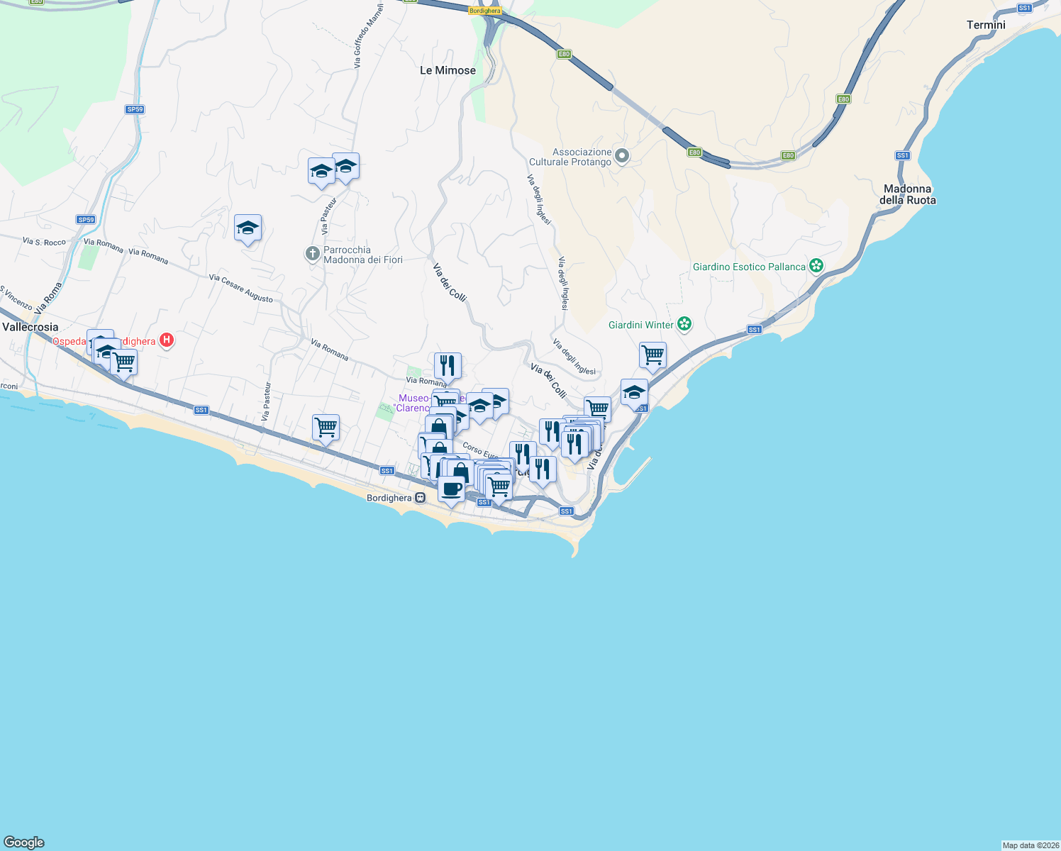Select the flower icon for Giardino Esotico Pallanca
The image size is (1061, 851).
pos(816,266)
